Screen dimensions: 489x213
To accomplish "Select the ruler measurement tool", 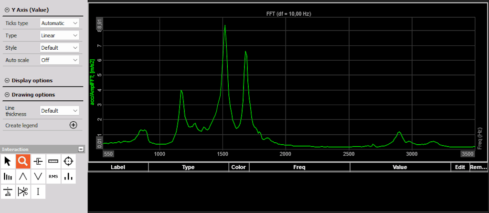I will (53, 161).
